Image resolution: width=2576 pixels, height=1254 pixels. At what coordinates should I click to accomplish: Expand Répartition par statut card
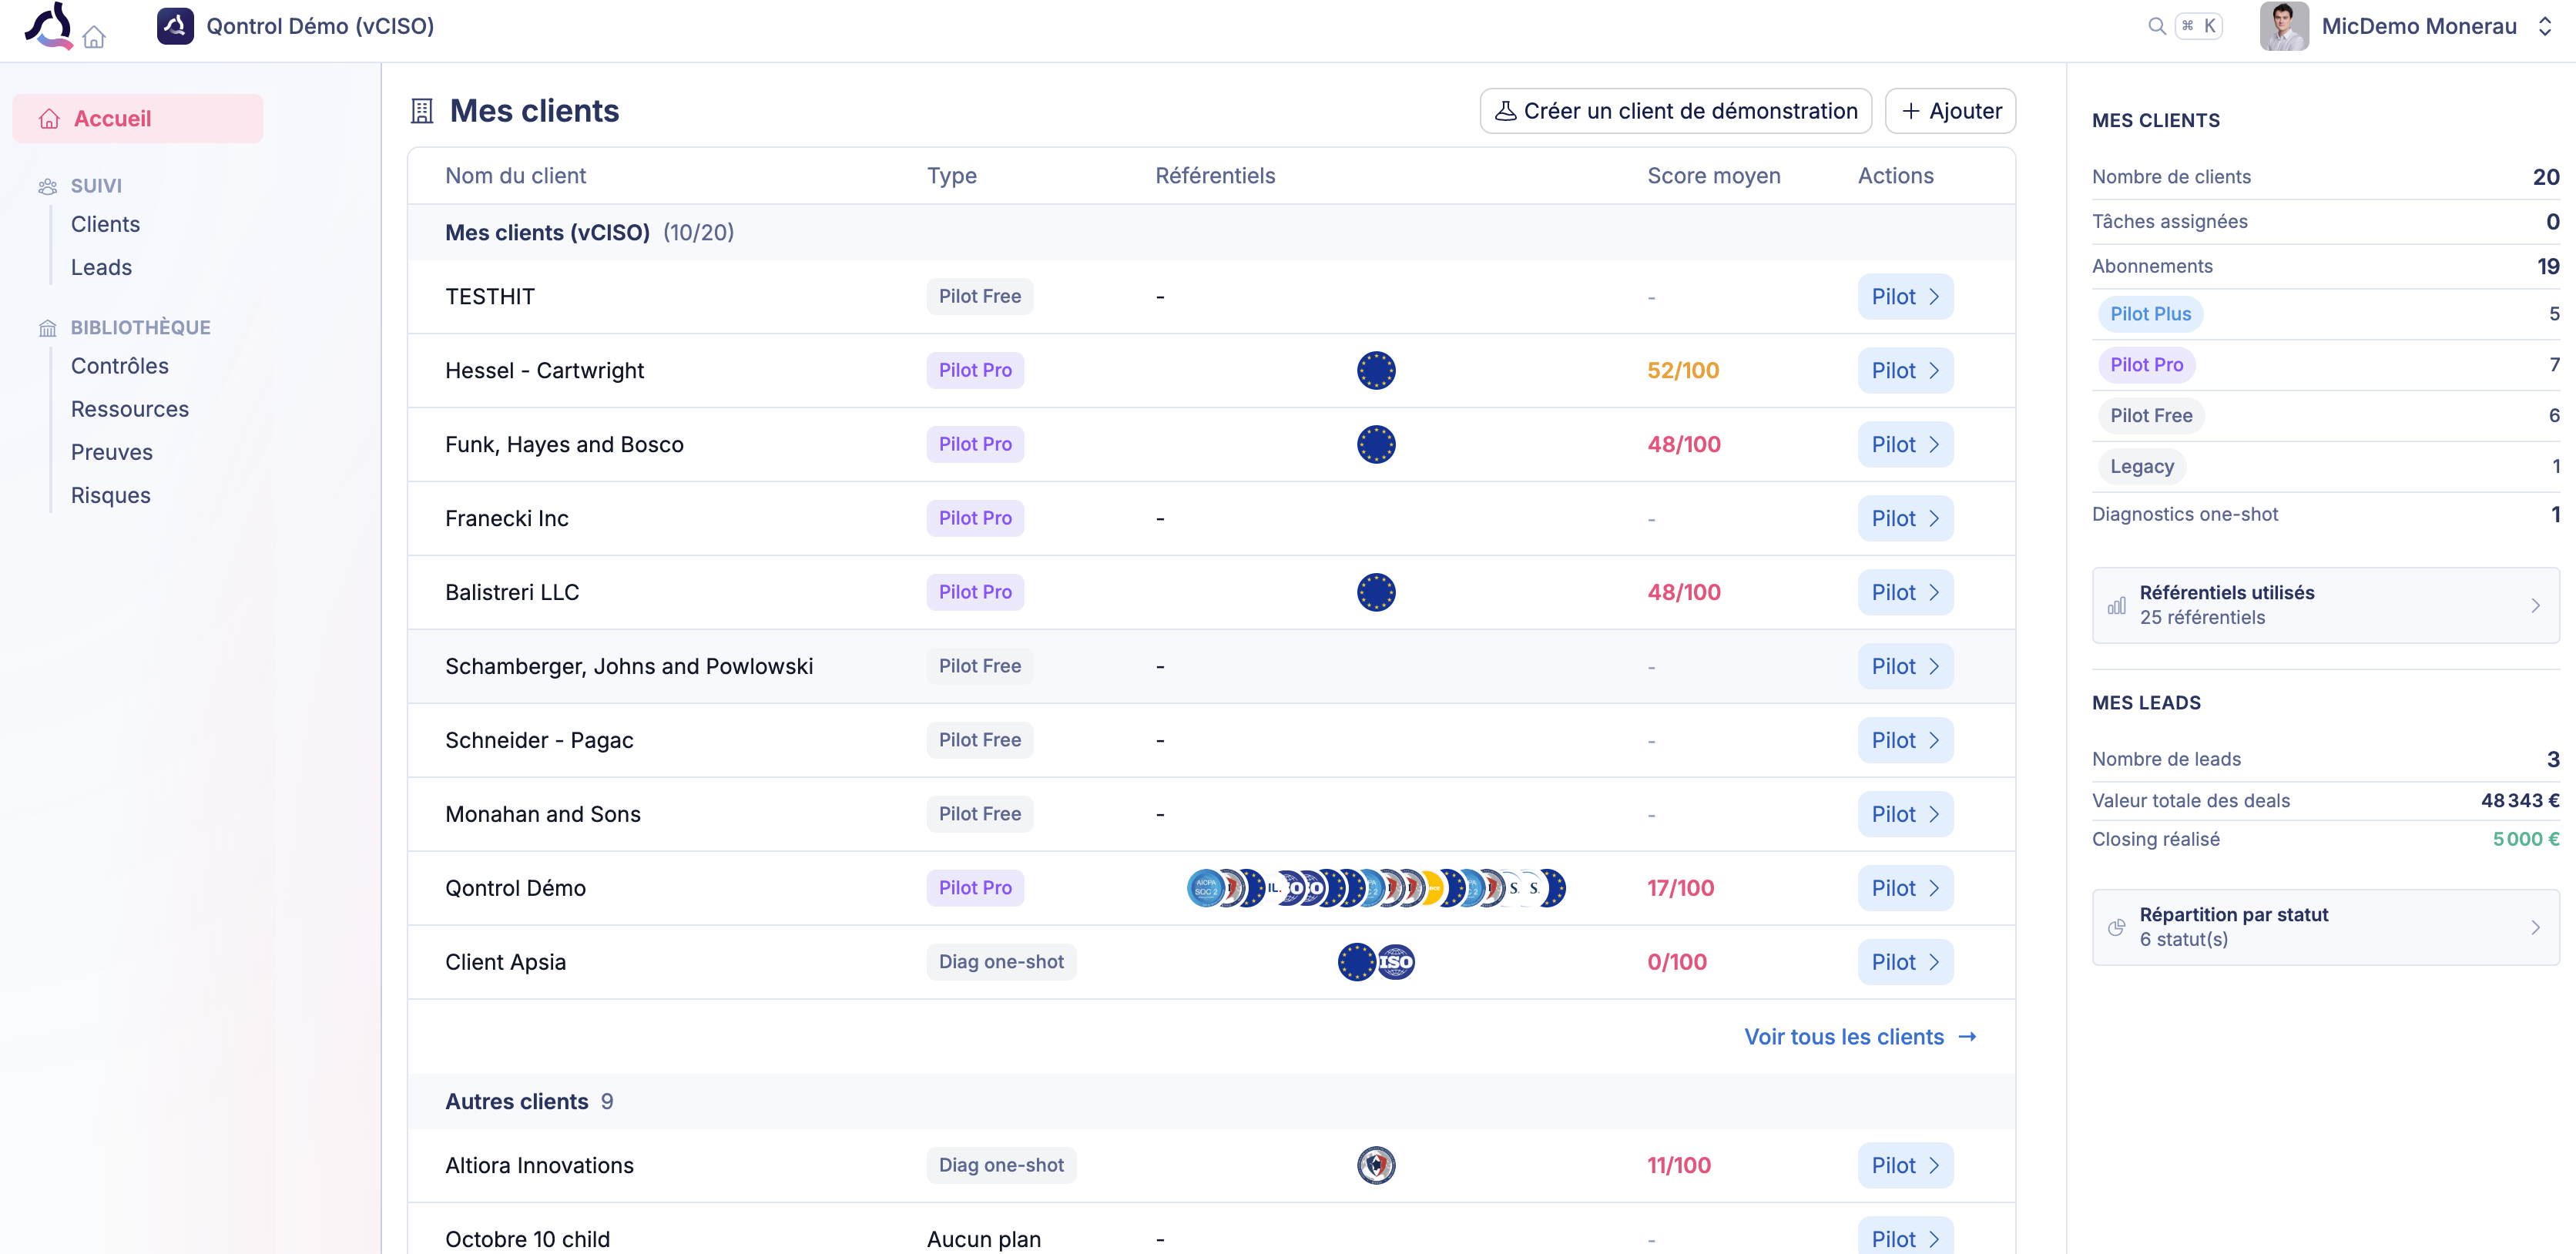tap(2325, 927)
